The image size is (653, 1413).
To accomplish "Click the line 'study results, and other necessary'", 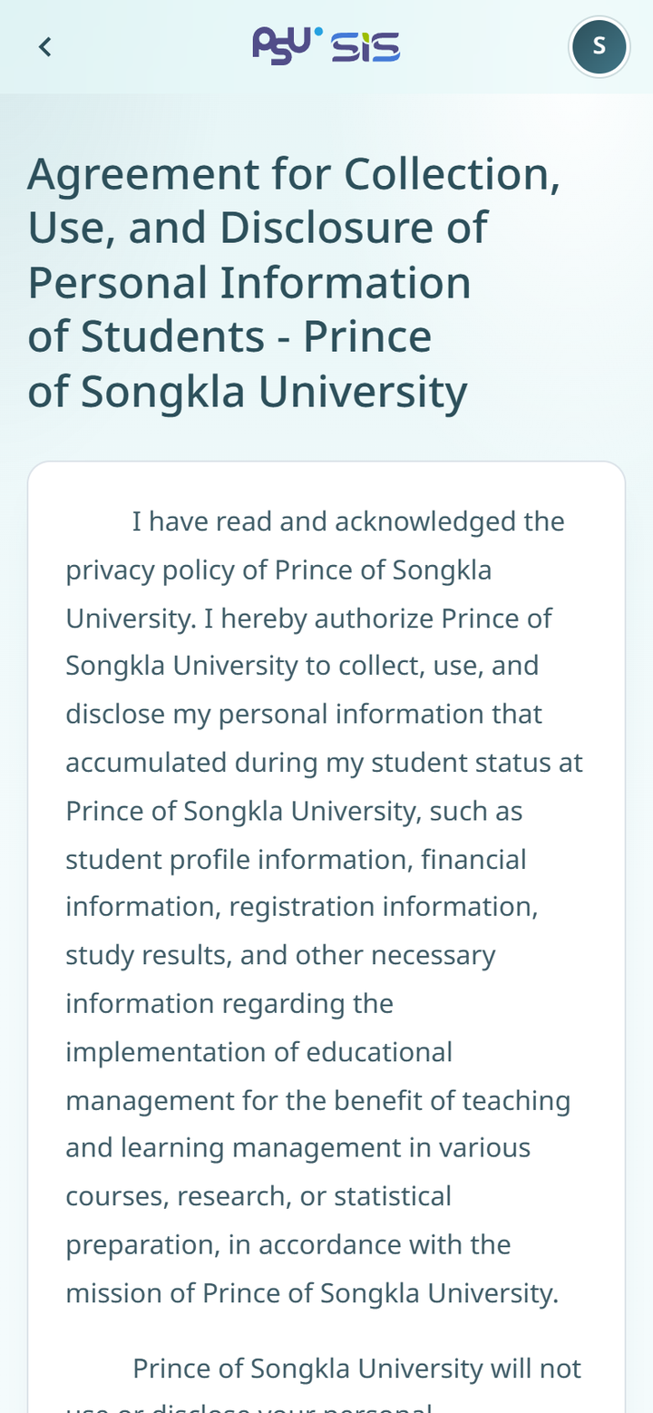I will (280, 955).
